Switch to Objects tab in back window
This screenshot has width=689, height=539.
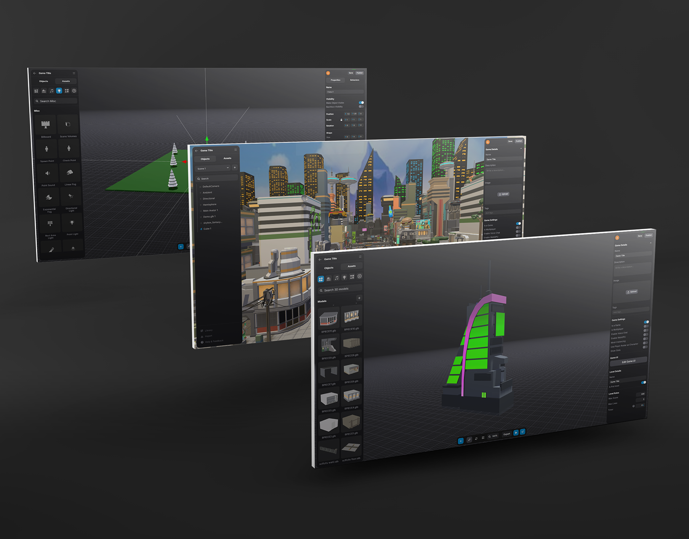(x=44, y=81)
